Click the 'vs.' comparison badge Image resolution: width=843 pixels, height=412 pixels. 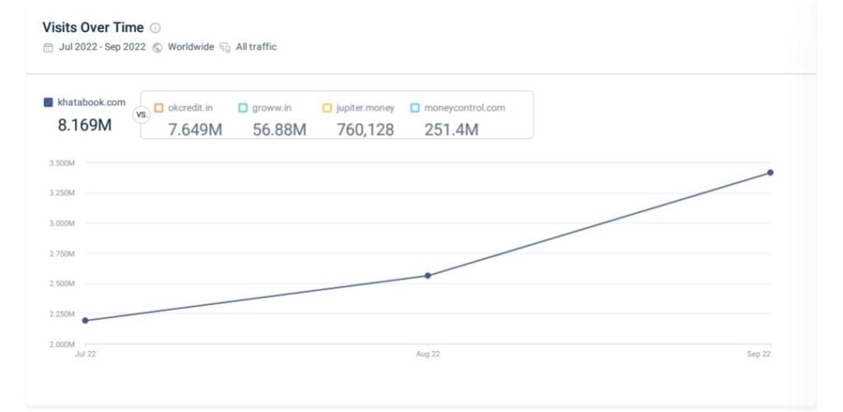pos(142,114)
